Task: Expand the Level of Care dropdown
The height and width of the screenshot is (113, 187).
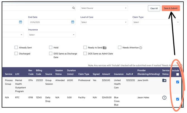Action: 104,22
